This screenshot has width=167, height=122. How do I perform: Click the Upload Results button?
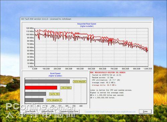coord(47,111)
